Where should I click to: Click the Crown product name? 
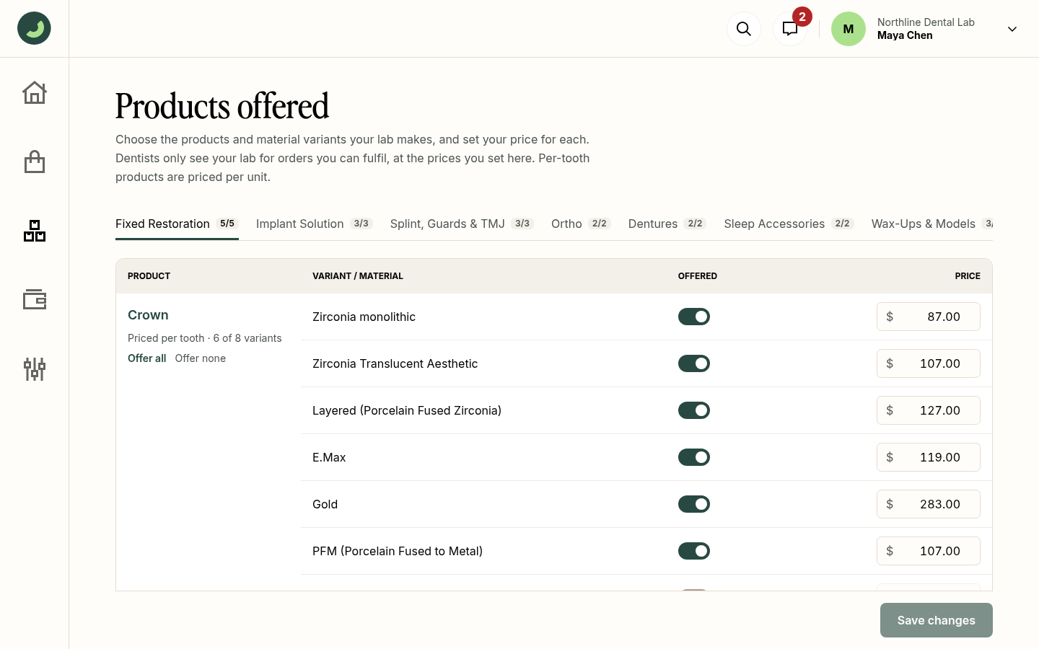point(148,315)
